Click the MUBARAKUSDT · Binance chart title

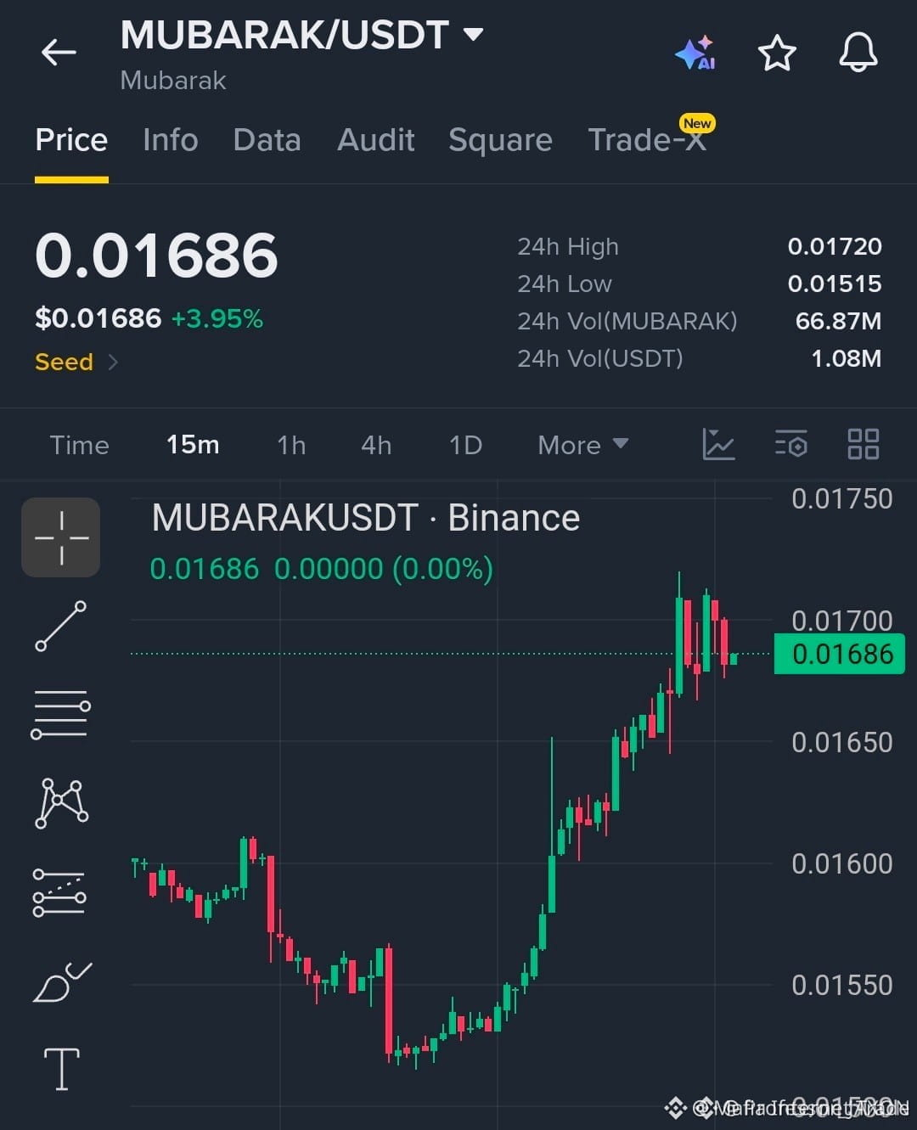pyautogui.click(x=366, y=518)
